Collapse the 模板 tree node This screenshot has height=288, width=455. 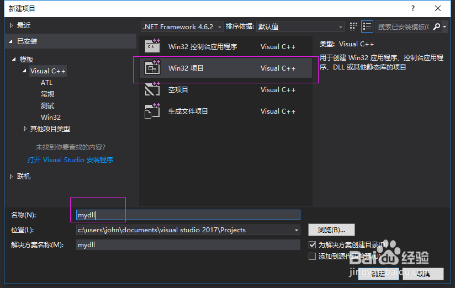(x=14, y=59)
